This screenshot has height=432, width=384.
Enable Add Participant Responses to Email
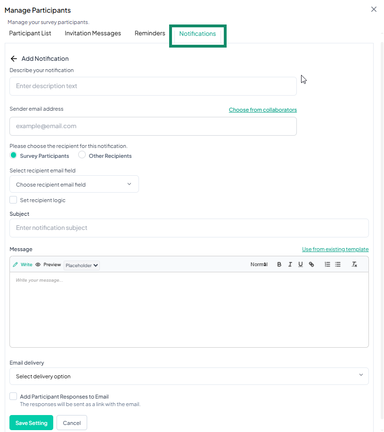(x=13, y=397)
